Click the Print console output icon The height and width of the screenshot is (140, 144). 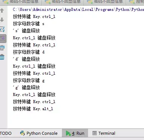(x=2, y=48)
